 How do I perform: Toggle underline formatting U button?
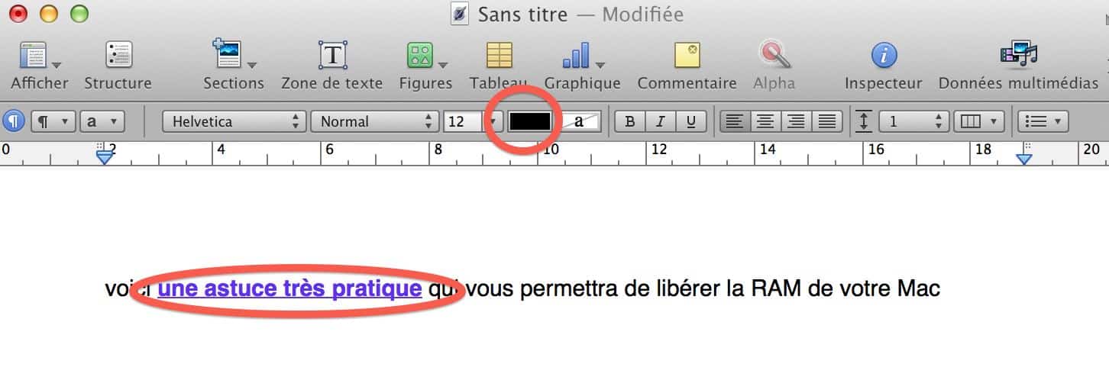(691, 121)
